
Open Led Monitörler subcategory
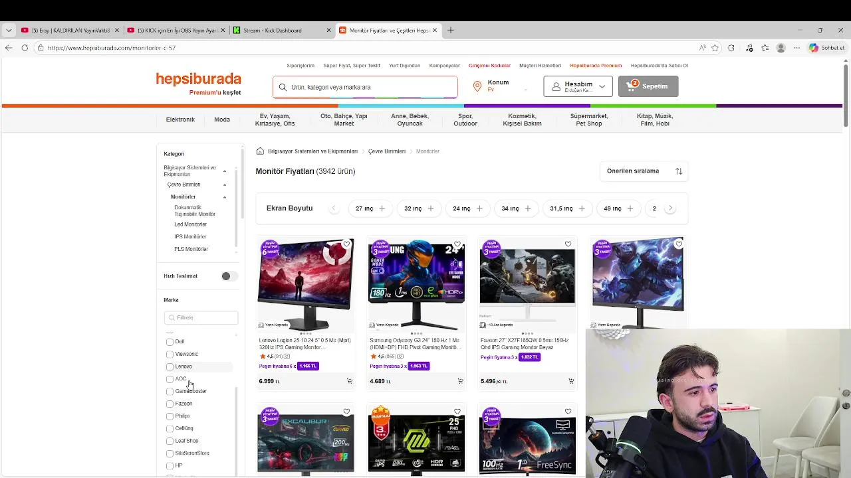point(191,224)
